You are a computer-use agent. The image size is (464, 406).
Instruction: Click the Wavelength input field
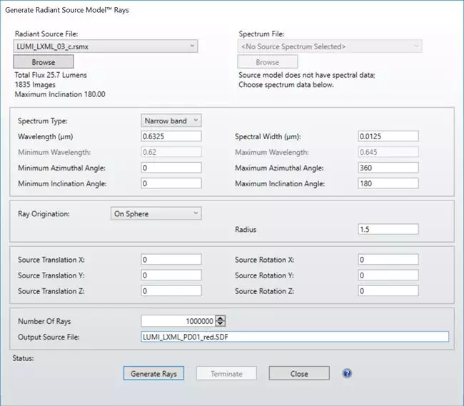(171, 136)
